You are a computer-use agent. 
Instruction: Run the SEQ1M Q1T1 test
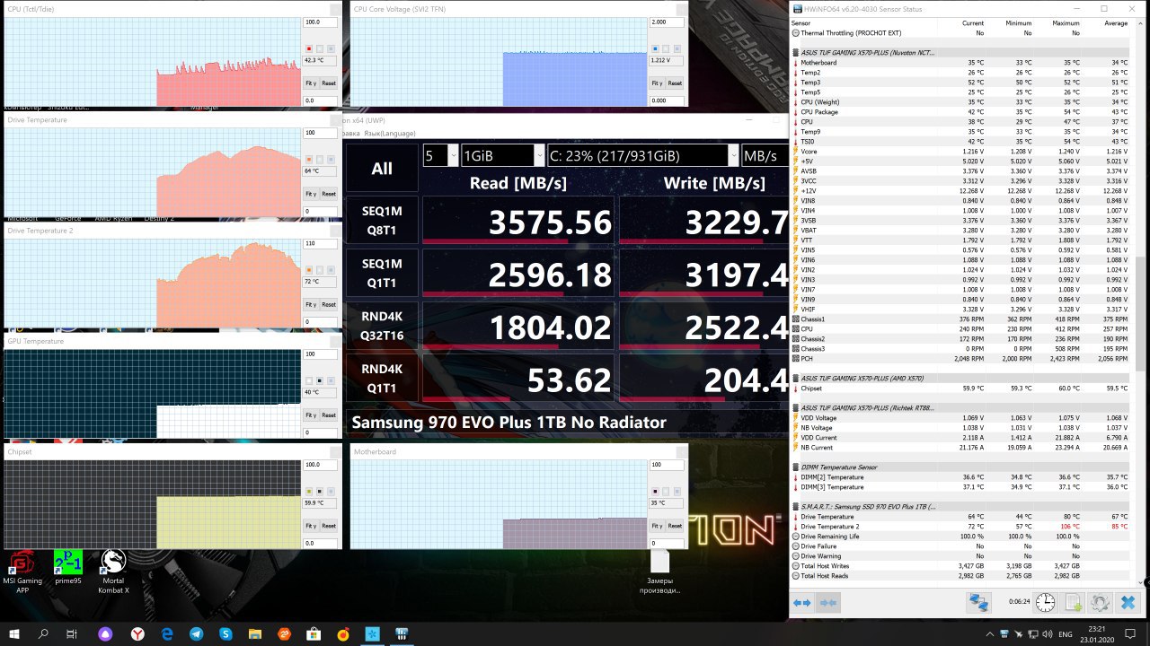tap(382, 273)
